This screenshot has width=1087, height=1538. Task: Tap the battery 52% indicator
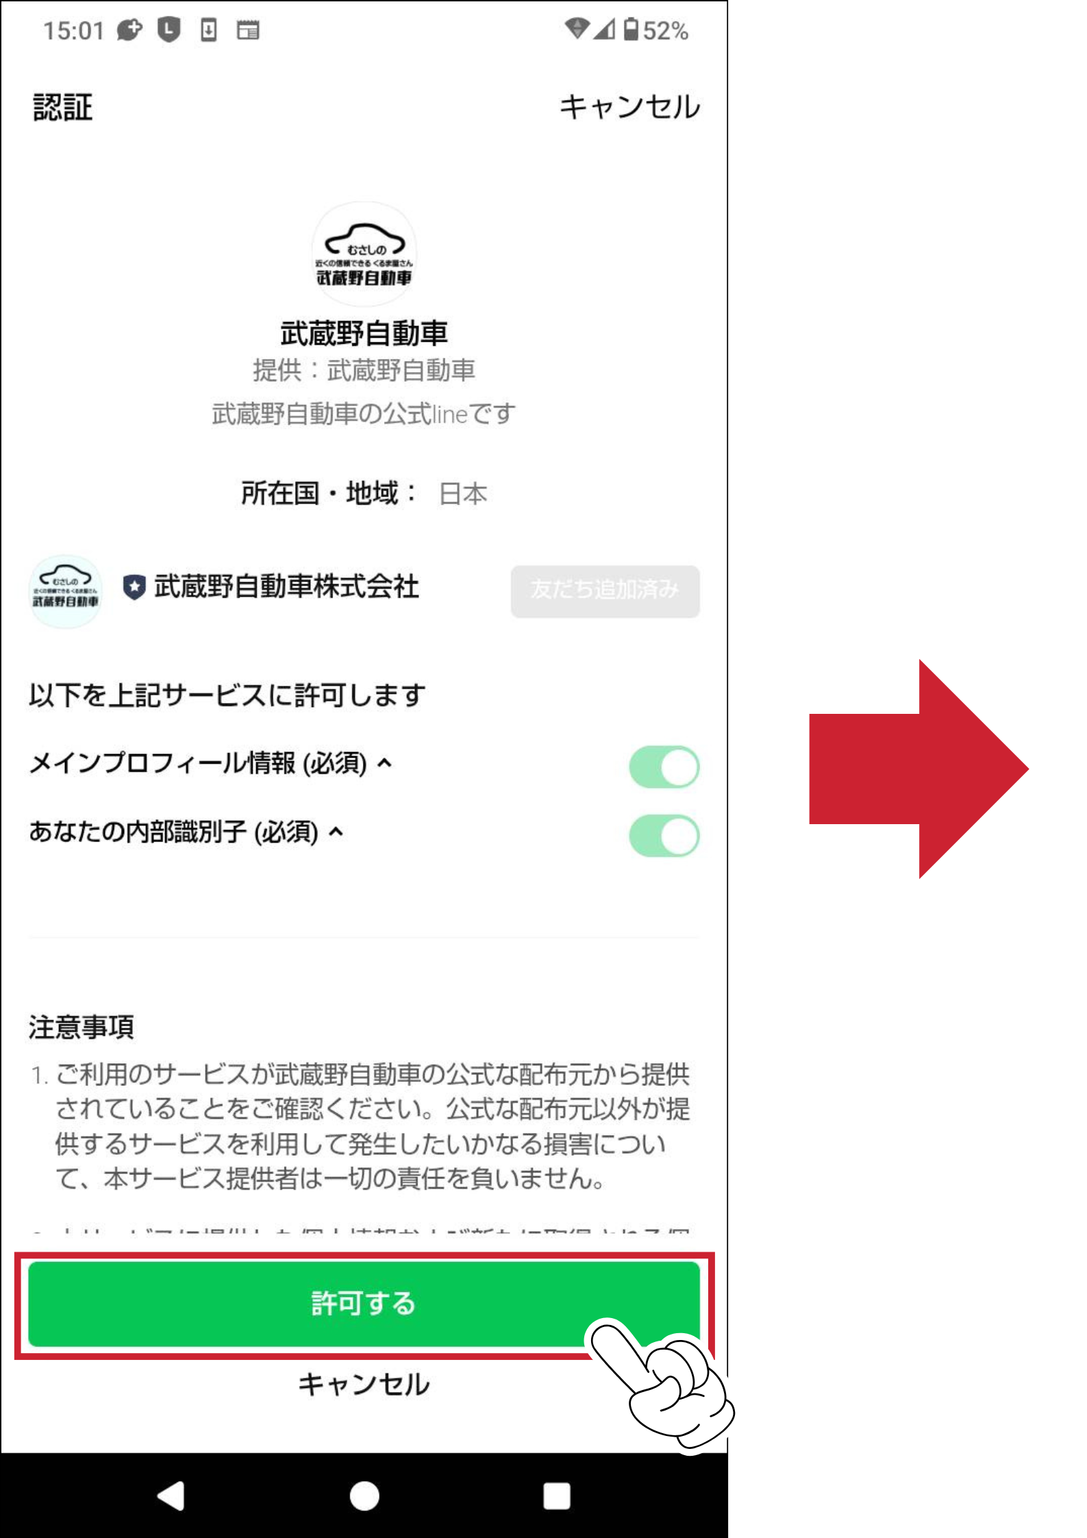point(655,30)
